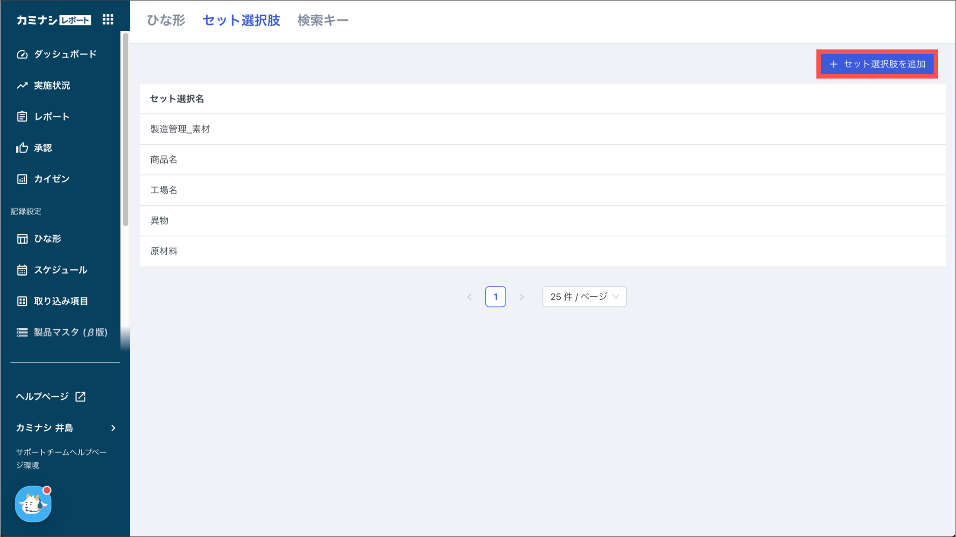The width and height of the screenshot is (956, 537).
Task: Open the 製造管理_素材 row
Action: pyautogui.click(x=180, y=129)
